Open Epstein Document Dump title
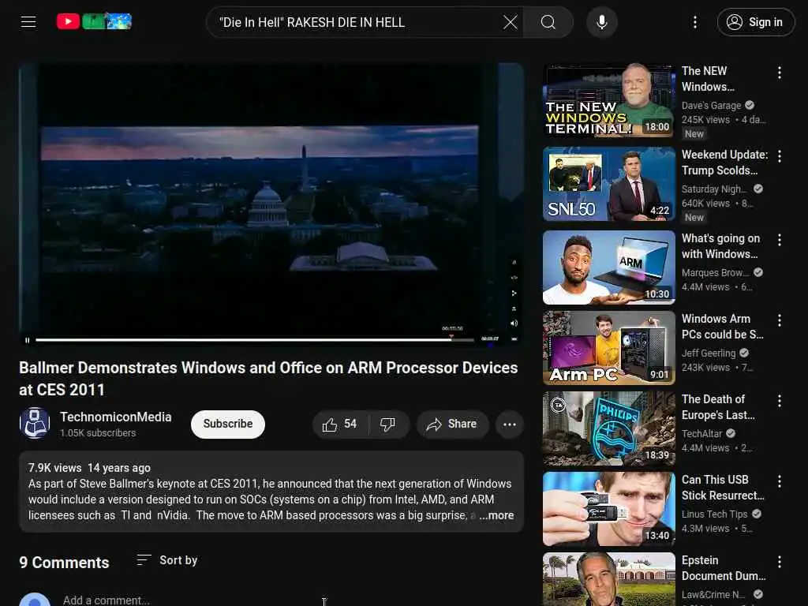Viewport: 808px width, 606px height. 724,568
